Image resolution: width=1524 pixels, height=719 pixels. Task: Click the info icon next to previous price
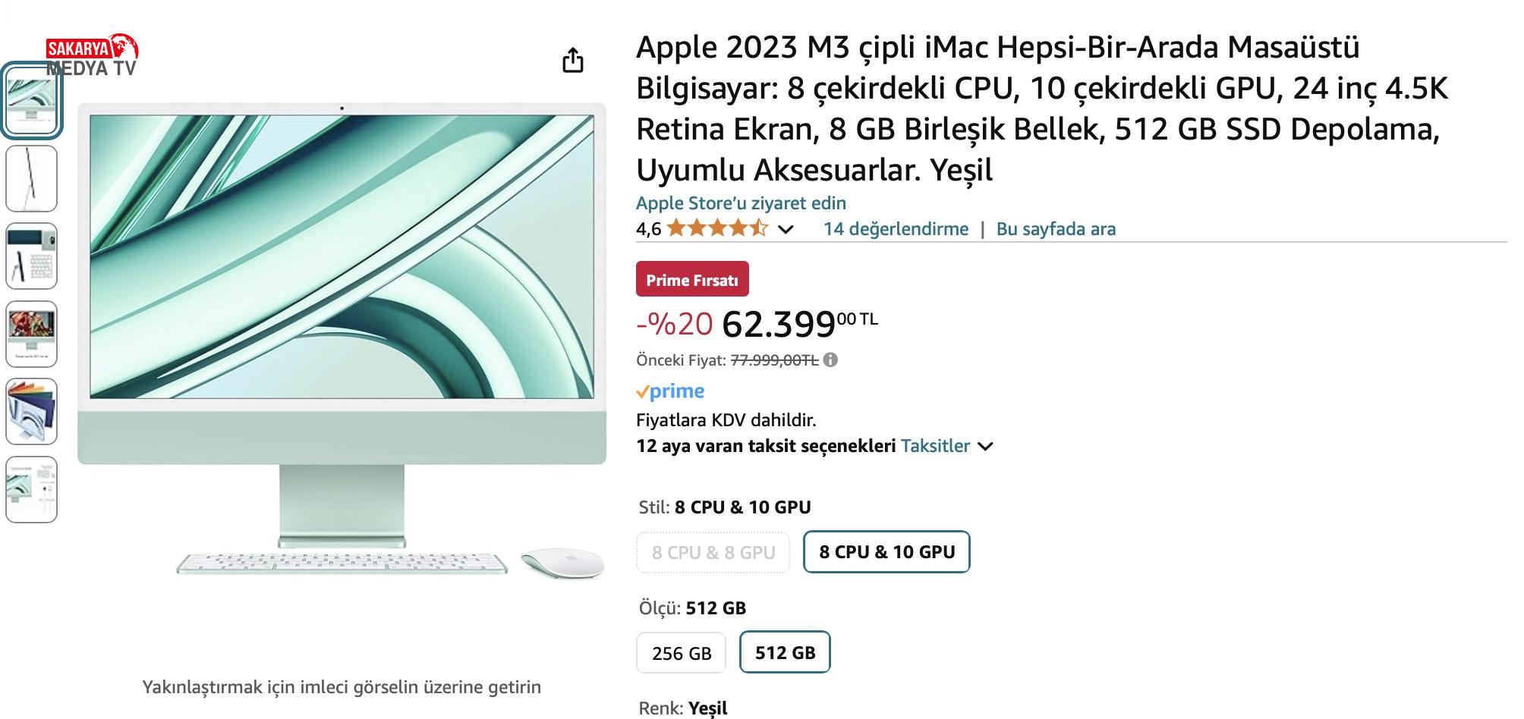pos(831,360)
